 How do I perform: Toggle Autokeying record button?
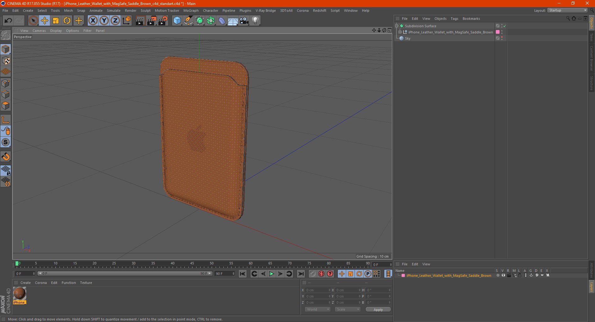click(x=321, y=274)
